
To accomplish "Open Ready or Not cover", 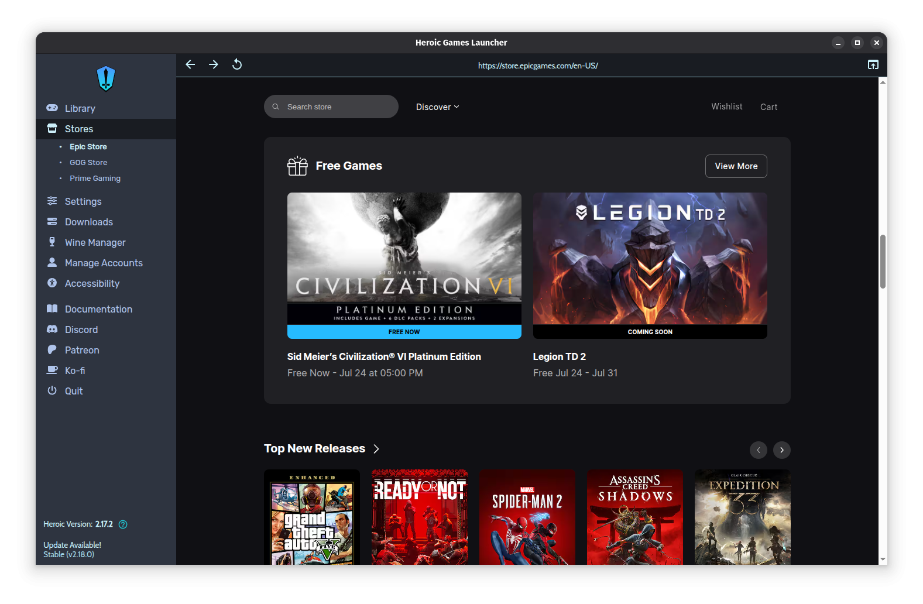I will tap(420, 517).
